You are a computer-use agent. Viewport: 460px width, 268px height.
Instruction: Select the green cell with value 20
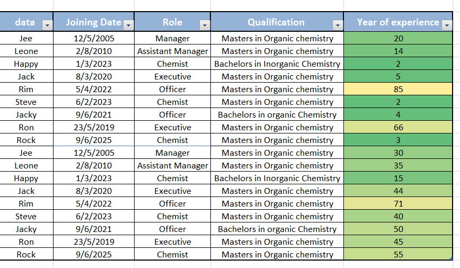(398, 38)
